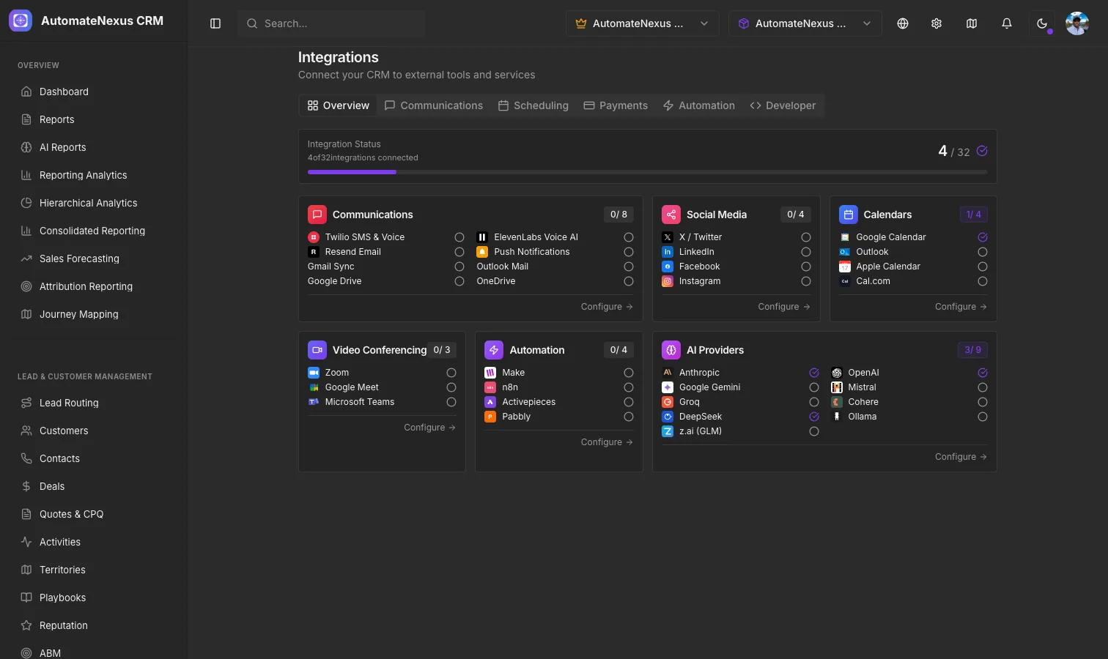1108x659 pixels.
Task: Open Quotes & CPQ in the sidebar
Action: [94, 514]
